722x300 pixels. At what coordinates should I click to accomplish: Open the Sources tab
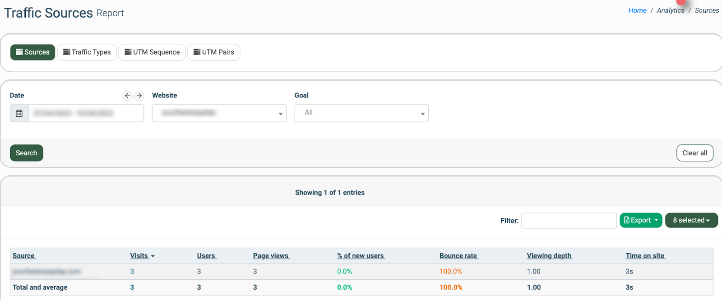[x=32, y=52]
